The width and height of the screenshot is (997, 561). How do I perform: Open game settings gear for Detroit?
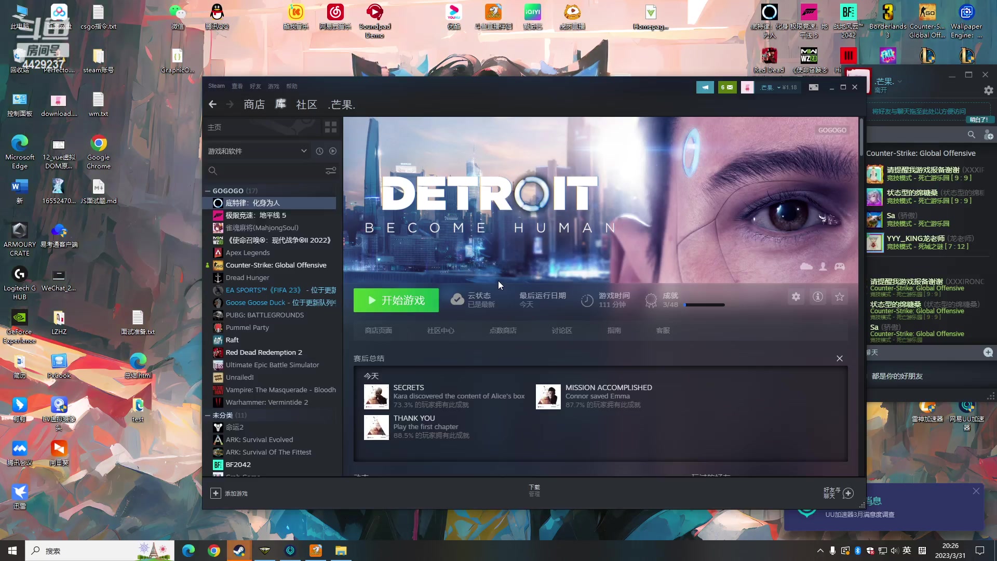point(796,297)
